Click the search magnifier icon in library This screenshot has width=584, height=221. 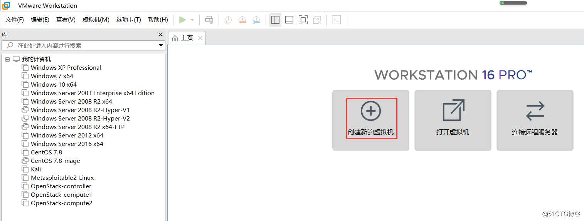point(10,45)
